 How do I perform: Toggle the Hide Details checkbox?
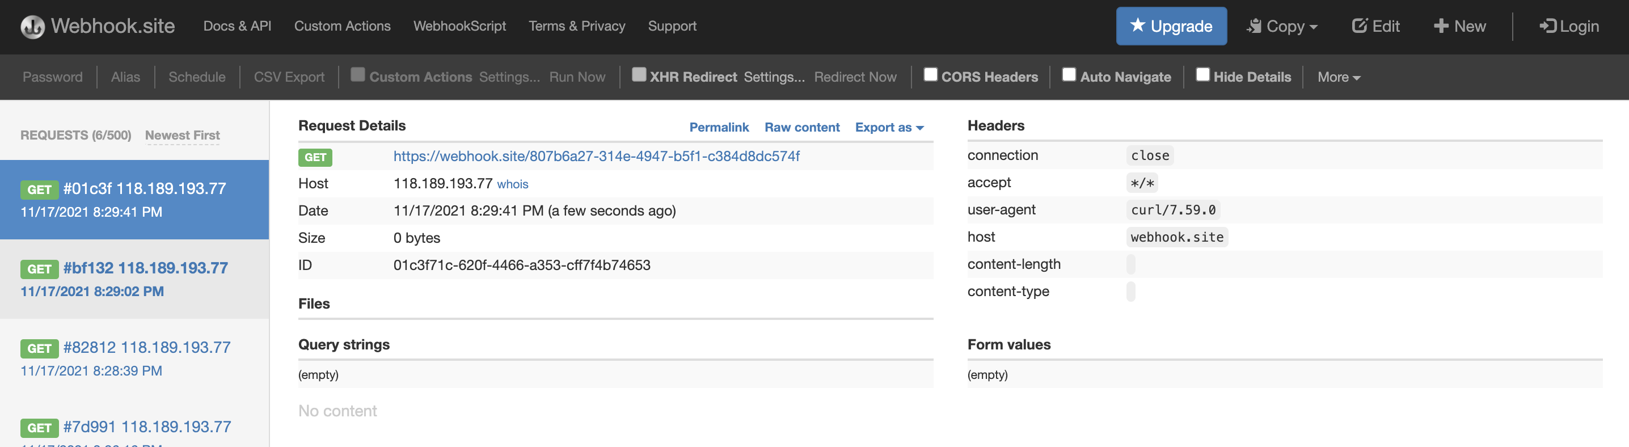coord(1203,75)
